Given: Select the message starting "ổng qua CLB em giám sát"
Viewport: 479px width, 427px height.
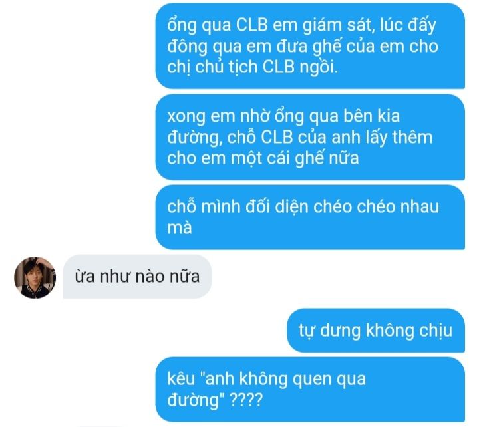Looking at the screenshot, I should point(310,46).
